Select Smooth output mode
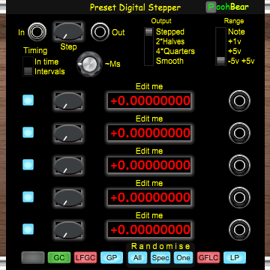 (169, 61)
